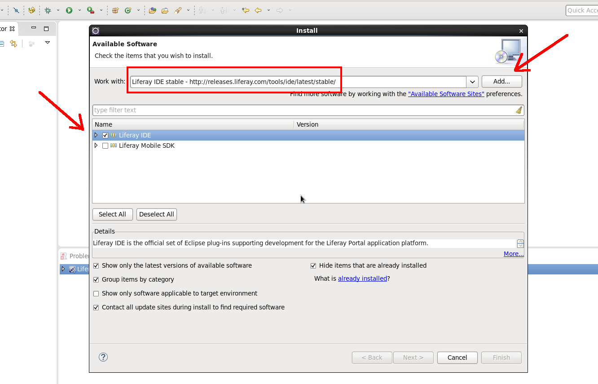Click the Details scroll up arrow
This screenshot has height=384, width=598.
coord(520,241)
